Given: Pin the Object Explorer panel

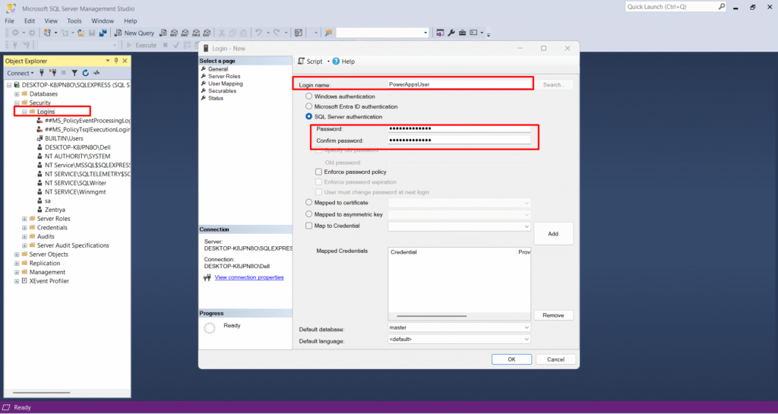Looking at the screenshot, I should pyautogui.click(x=118, y=61).
